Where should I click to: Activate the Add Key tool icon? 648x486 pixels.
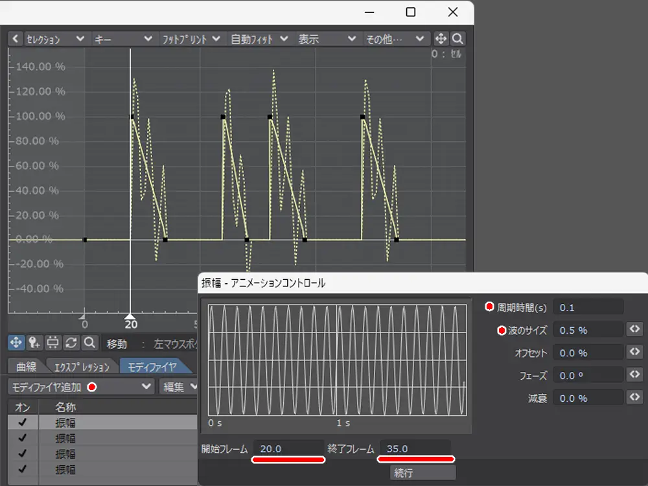(x=34, y=342)
